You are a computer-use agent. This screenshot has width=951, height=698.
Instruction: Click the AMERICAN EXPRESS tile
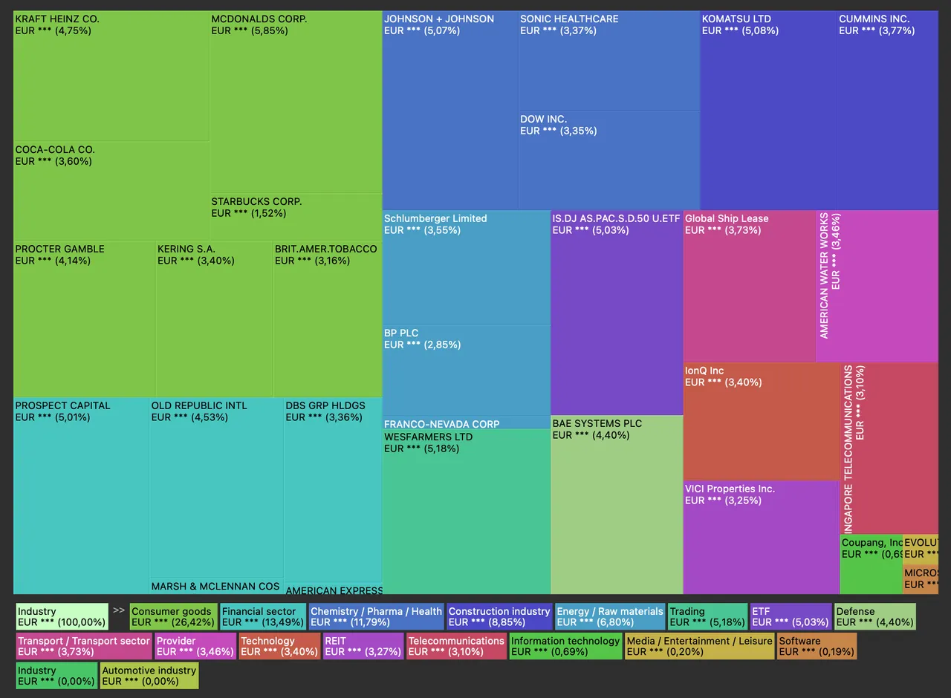point(333,589)
